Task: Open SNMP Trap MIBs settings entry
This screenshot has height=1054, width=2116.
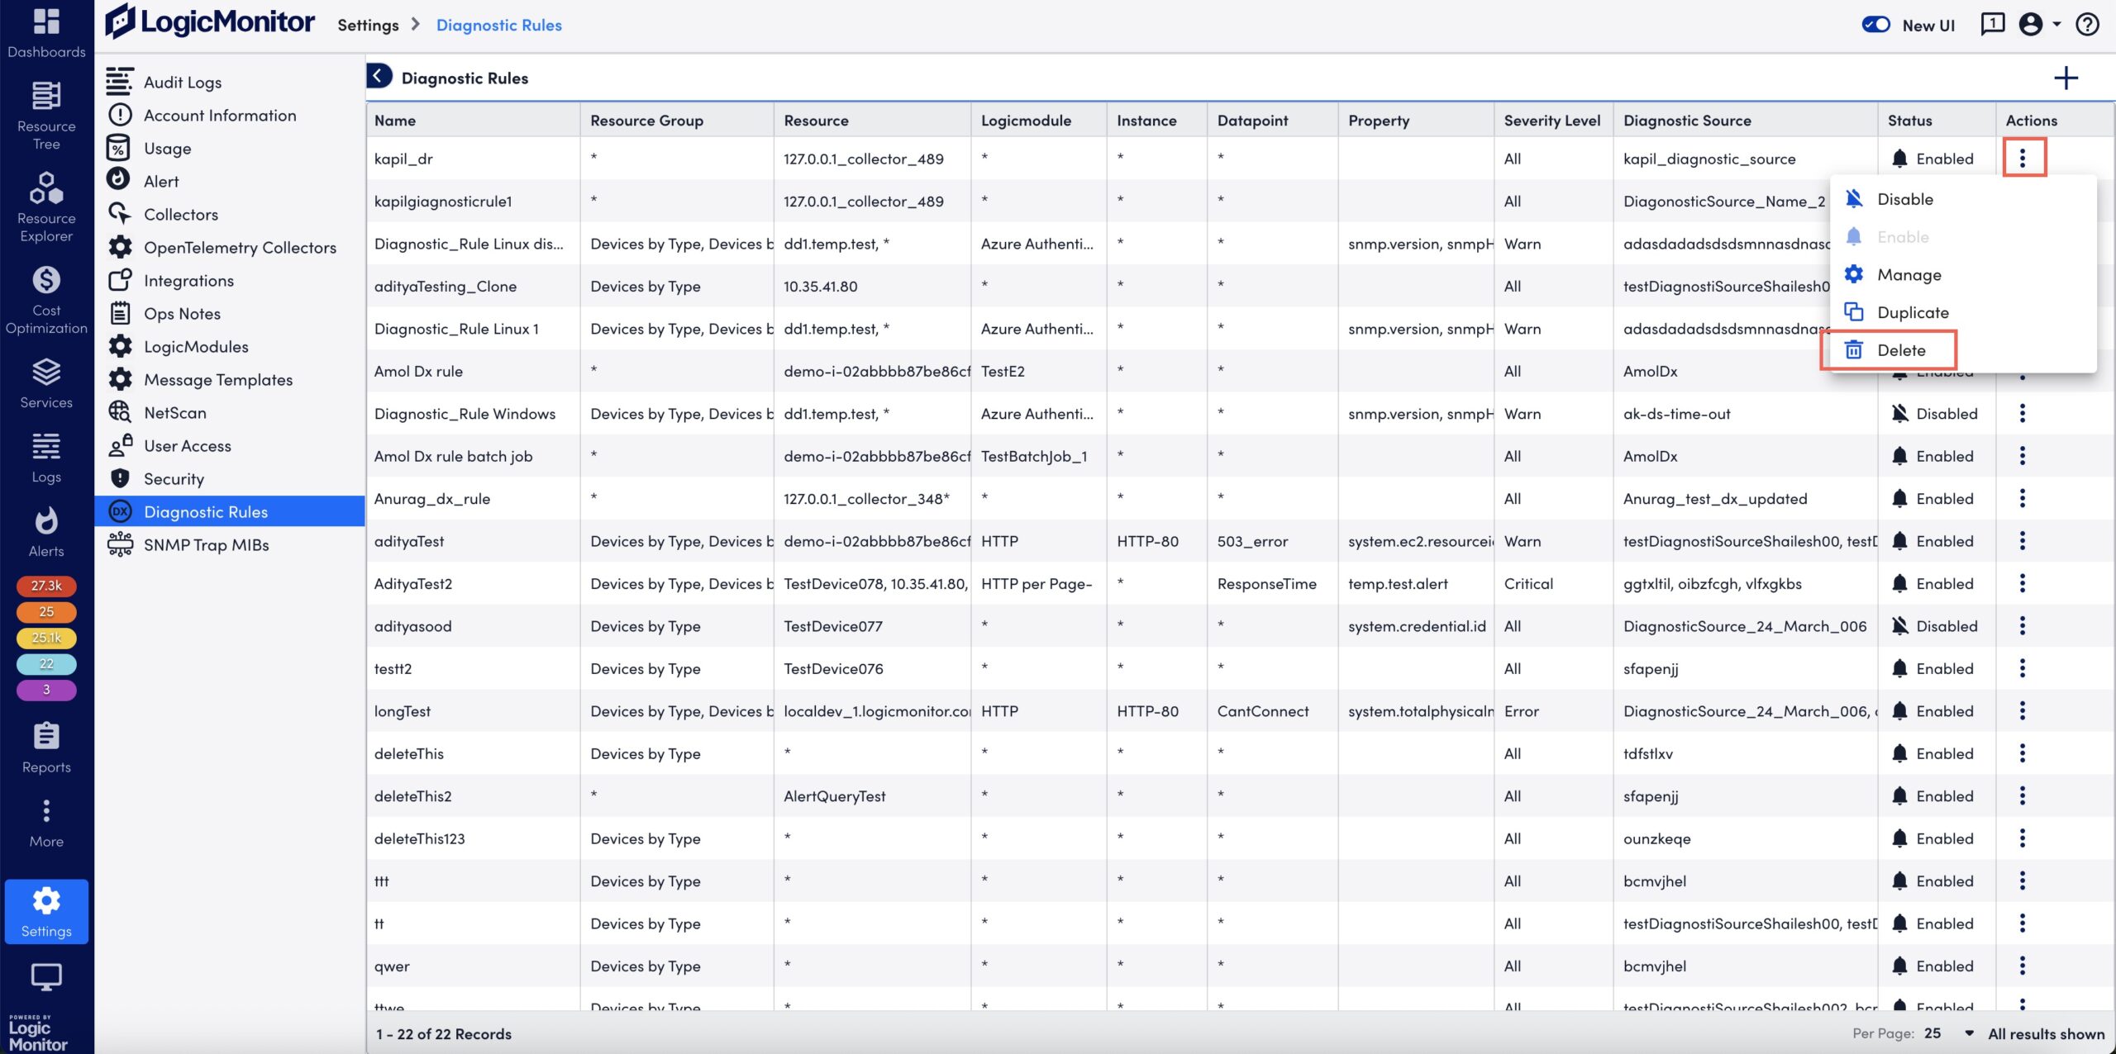Action: pos(205,544)
